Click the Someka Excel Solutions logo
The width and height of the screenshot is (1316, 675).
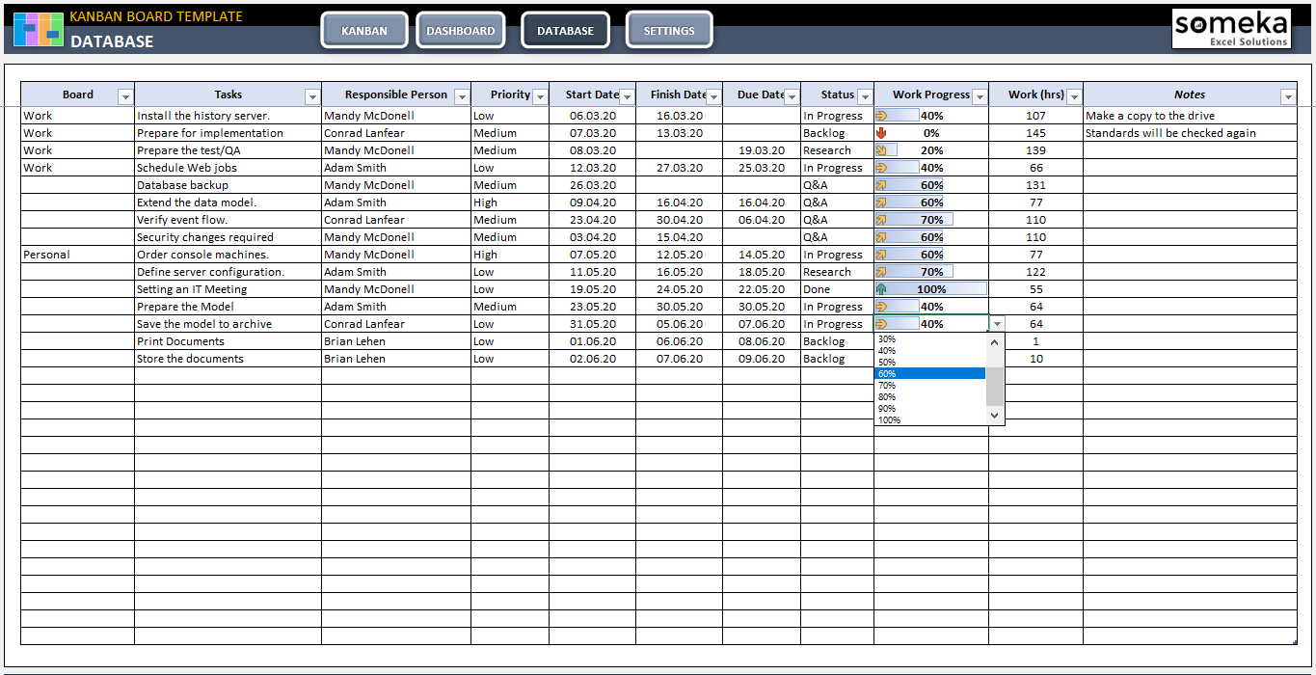pyautogui.click(x=1230, y=29)
